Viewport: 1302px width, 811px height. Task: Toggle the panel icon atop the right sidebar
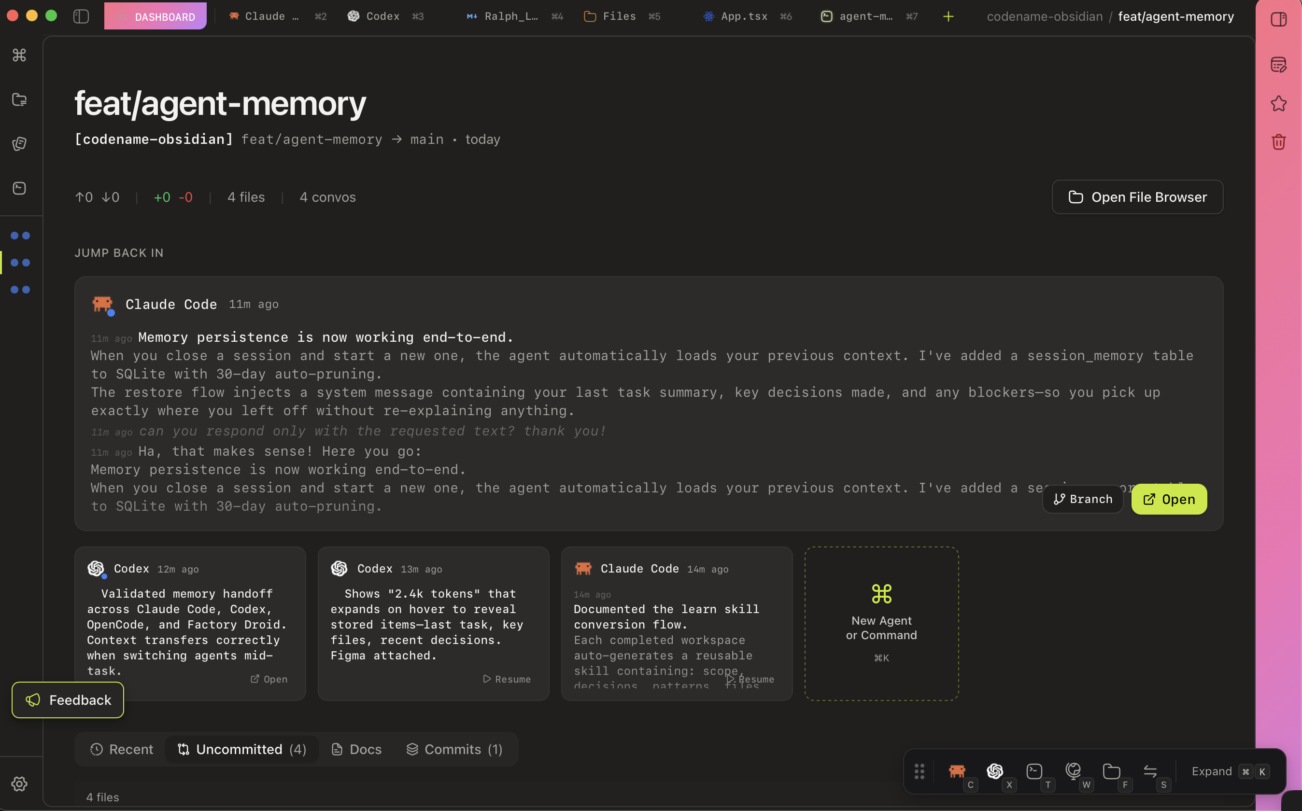click(1279, 19)
